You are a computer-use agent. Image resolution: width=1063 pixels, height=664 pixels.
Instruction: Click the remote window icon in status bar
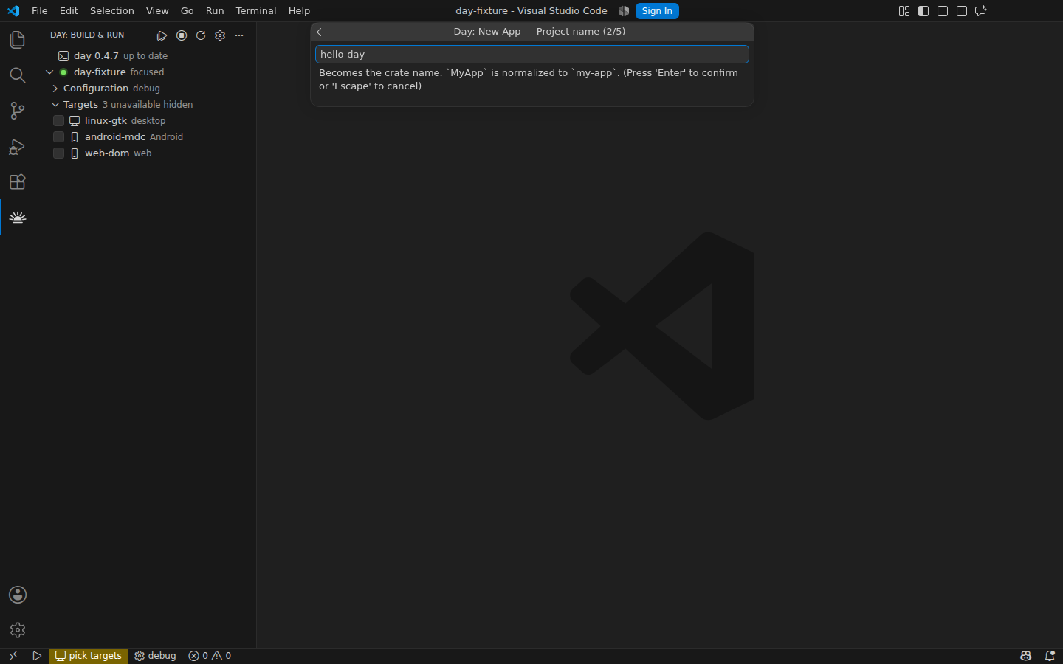(x=13, y=656)
